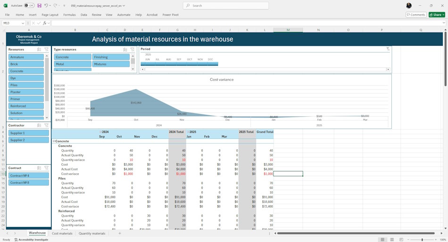This screenshot has width=448, height=242.
Task: Click multi-select icon in Resources slicer
Action: 39,49
